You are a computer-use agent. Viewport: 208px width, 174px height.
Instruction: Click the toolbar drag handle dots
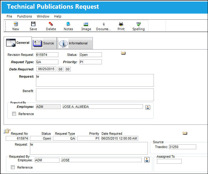pyautogui.click(x=5, y=26)
